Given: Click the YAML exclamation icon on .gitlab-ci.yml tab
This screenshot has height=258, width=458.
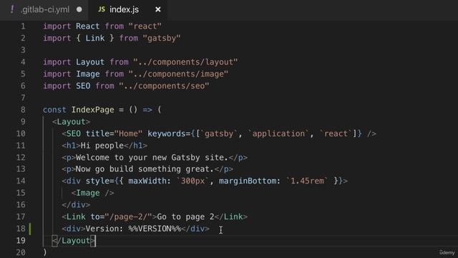Looking at the screenshot, I should coord(12,9).
